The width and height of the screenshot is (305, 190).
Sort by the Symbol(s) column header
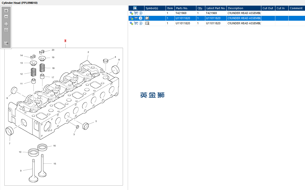(x=155, y=8)
